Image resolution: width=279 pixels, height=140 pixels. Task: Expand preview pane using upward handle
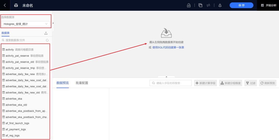coord(166,77)
